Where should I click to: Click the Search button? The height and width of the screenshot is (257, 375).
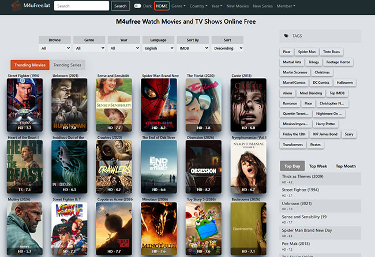121,6
